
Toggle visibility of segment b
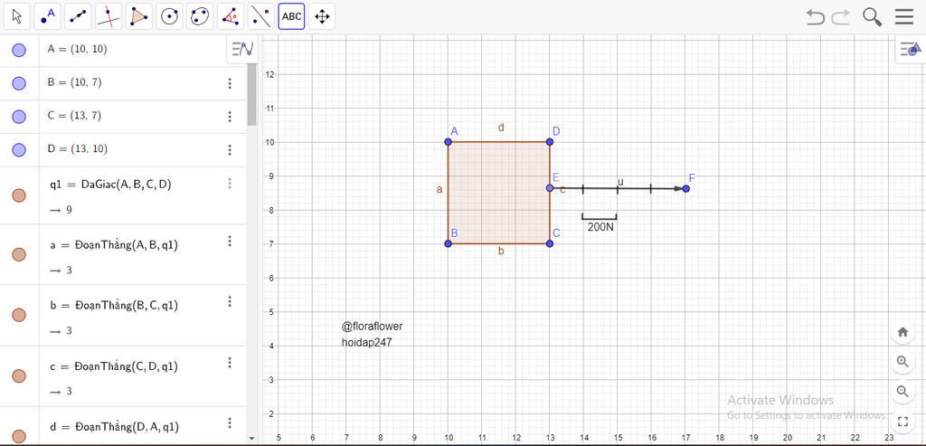(x=19, y=315)
